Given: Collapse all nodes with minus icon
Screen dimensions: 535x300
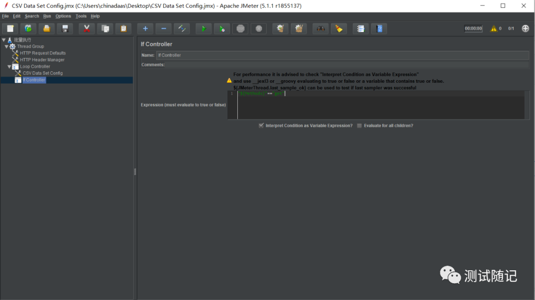Looking at the screenshot, I should pos(164,29).
